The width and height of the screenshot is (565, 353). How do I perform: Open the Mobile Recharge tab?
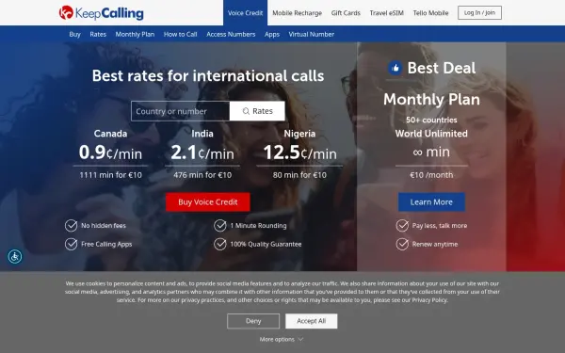click(x=297, y=13)
